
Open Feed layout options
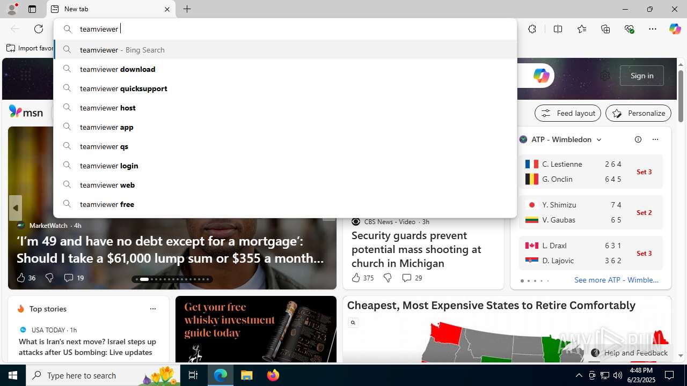pyautogui.click(x=568, y=113)
